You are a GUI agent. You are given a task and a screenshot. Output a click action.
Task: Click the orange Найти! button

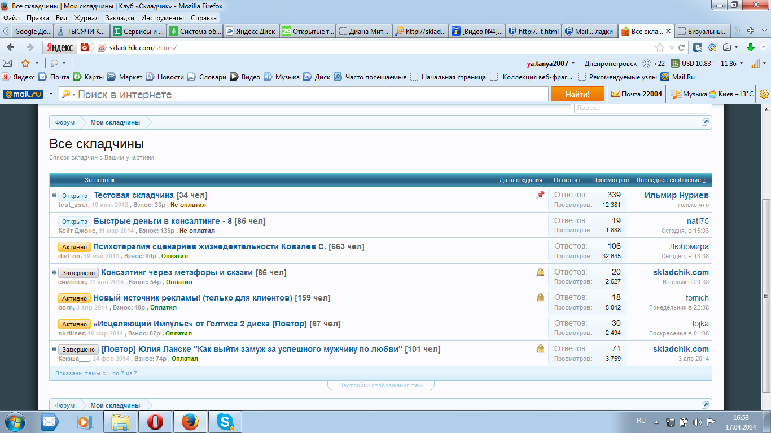(x=577, y=94)
